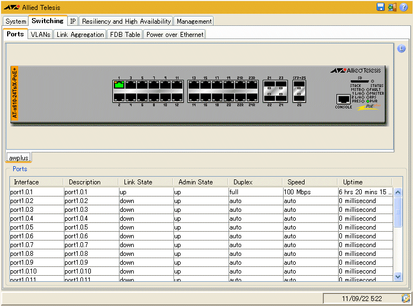Sort table by Interface column header

click(x=36, y=182)
